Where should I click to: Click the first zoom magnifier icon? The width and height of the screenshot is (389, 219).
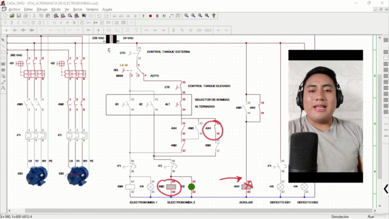(x=187, y=16)
